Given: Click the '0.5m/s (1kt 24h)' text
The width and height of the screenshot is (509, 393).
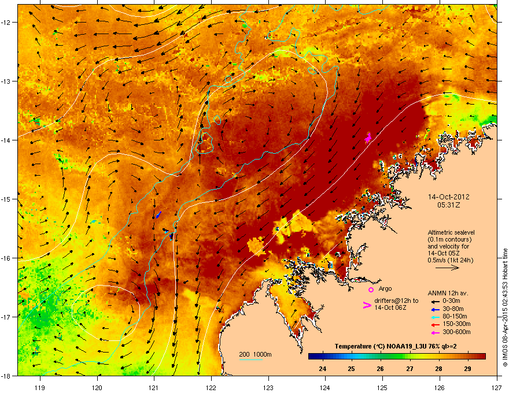Looking at the screenshot, I should pos(450,260).
